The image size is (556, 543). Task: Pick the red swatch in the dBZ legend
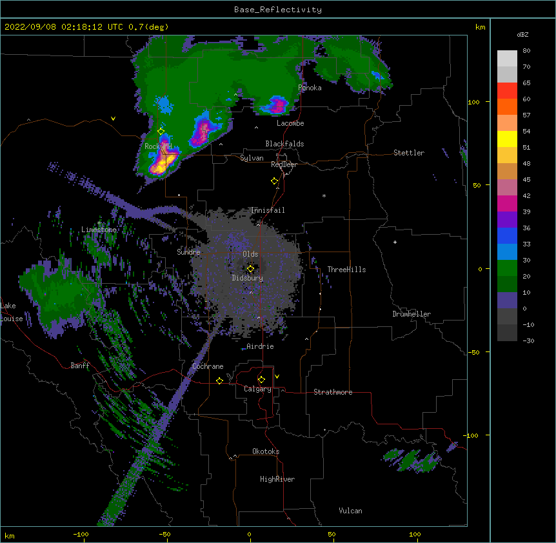pyautogui.click(x=507, y=90)
